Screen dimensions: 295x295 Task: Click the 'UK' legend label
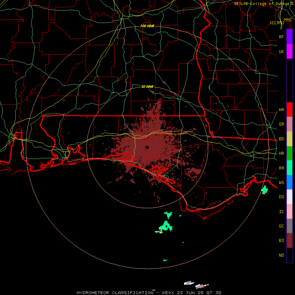(x=281, y=51)
